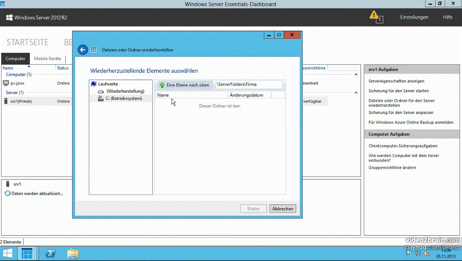Image resolution: width=462 pixels, height=261 pixels.
Task: Click the Windows Server 2012 R2 logo
Action: (10, 17)
